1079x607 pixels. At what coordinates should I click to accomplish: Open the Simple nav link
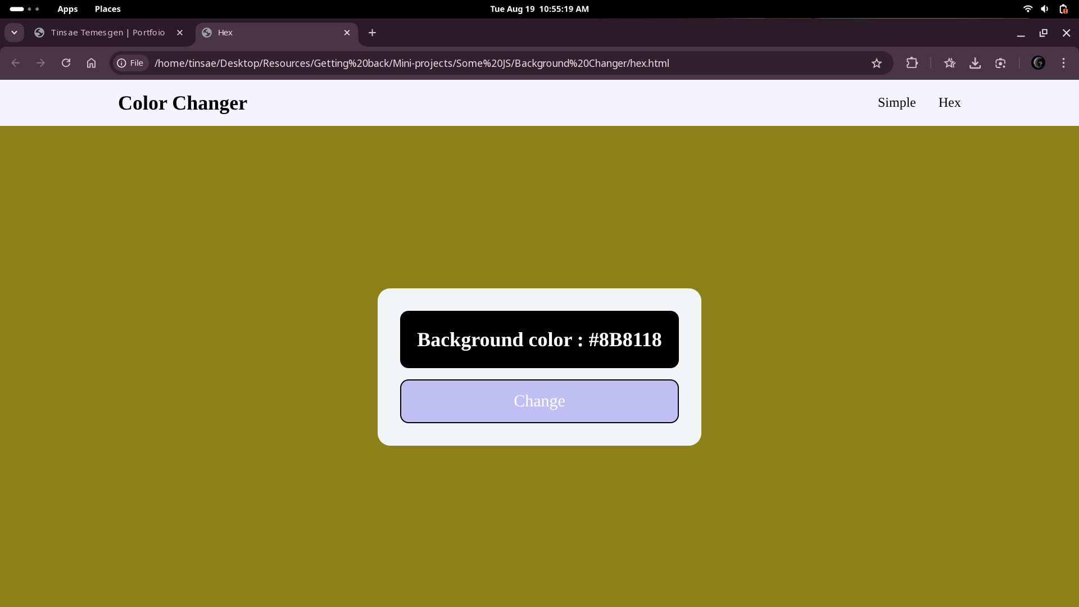coord(897,102)
